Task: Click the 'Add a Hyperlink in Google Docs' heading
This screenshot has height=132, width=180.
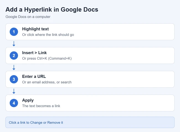Action: tap(52, 10)
